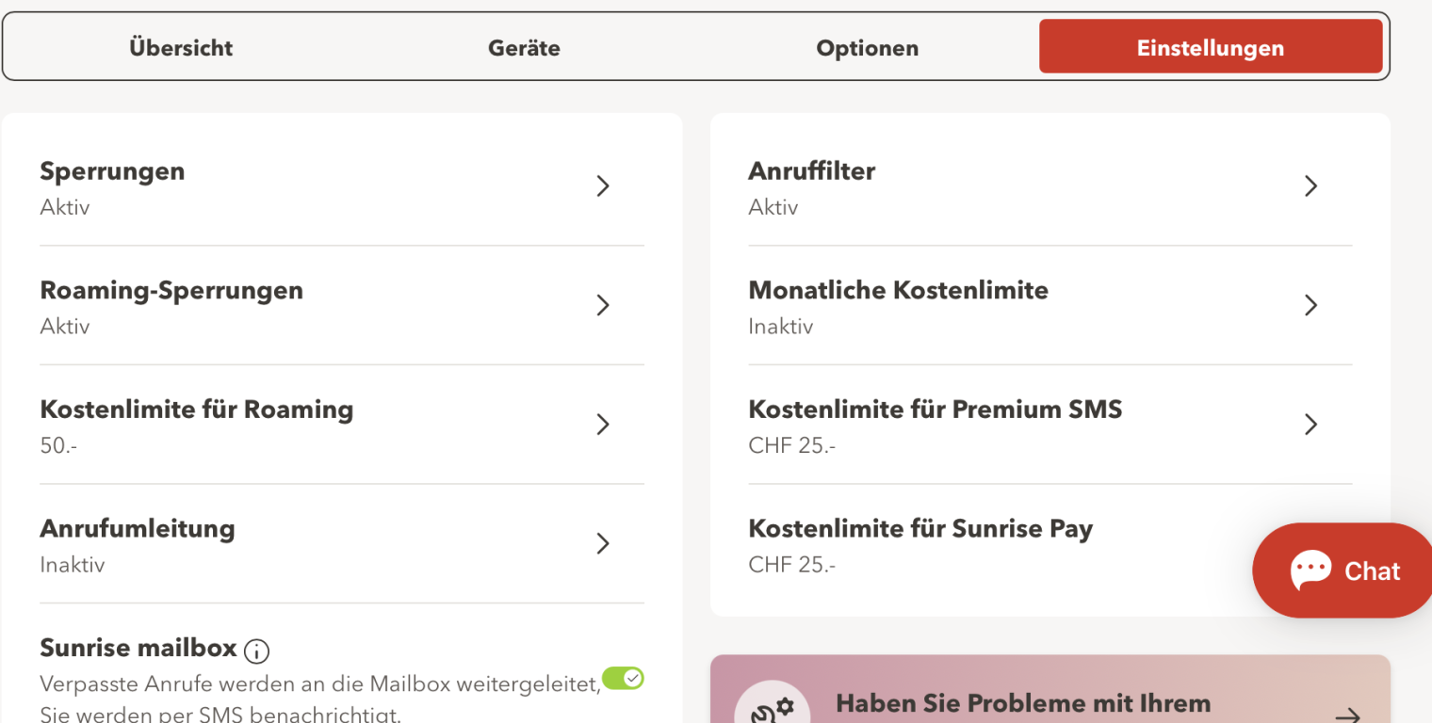Image resolution: width=1432 pixels, height=723 pixels.
Task: Click the arrow icon on the problems banner
Action: 1347,715
